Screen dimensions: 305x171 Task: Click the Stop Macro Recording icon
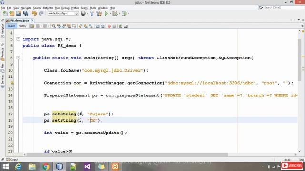click(x=114, y=26)
